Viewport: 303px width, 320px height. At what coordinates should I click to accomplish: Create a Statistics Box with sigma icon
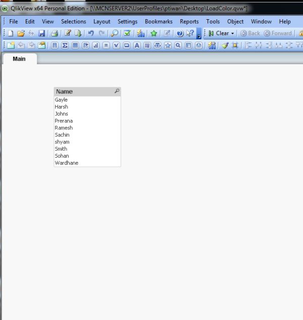click(x=65, y=45)
